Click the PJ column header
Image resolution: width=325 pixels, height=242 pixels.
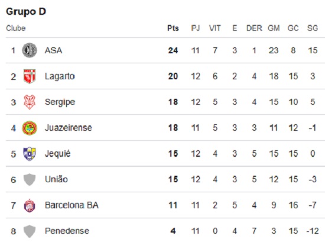[x=195, y=28]
